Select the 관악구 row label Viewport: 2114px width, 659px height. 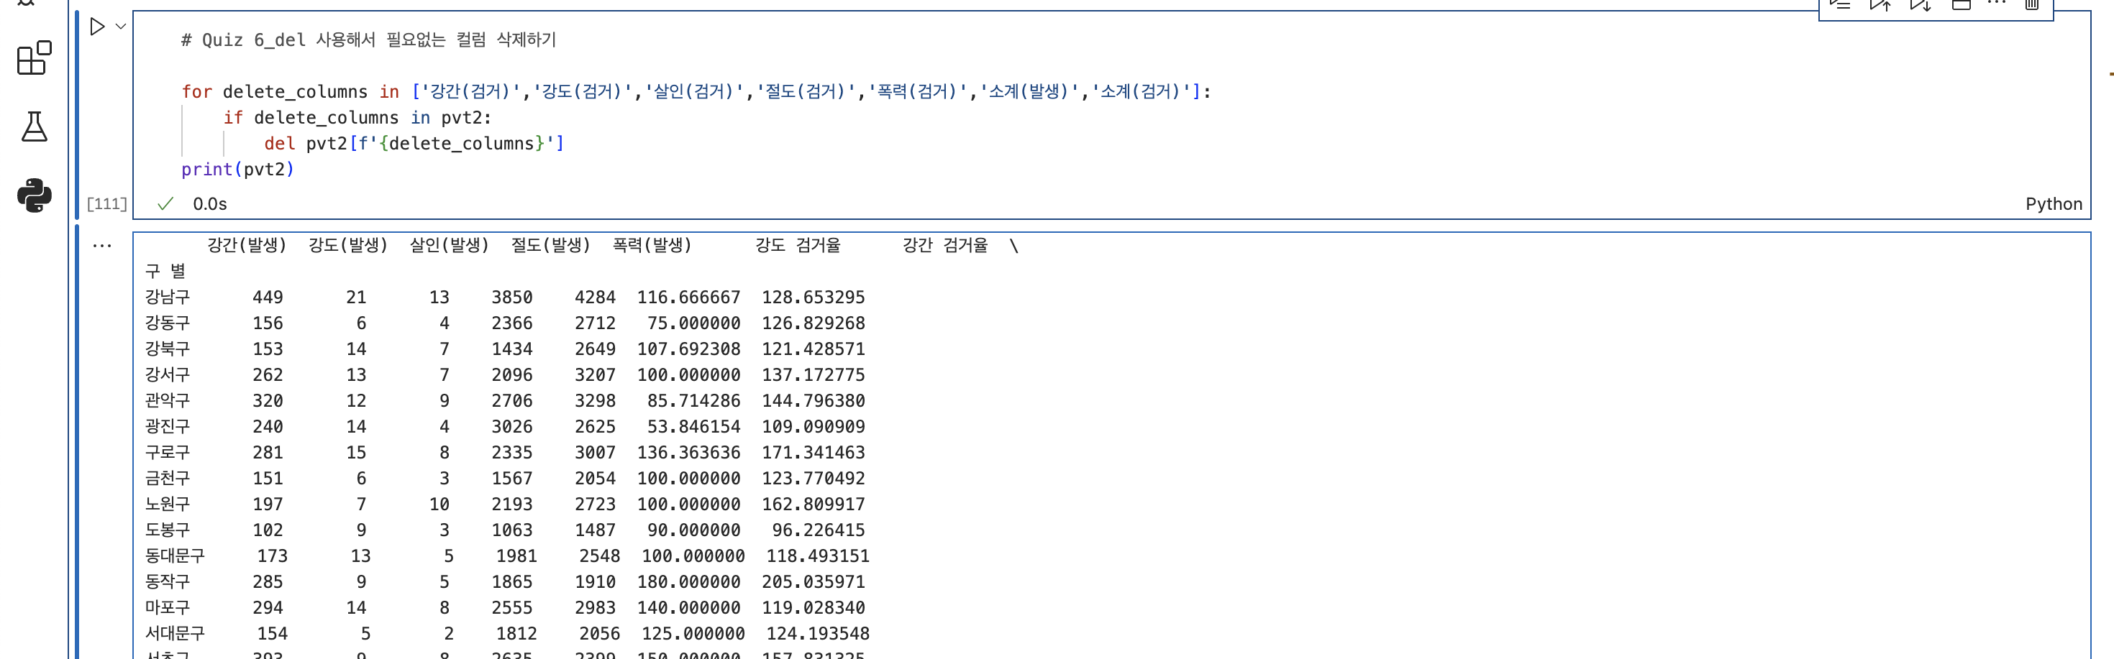[x=168, y=401]
